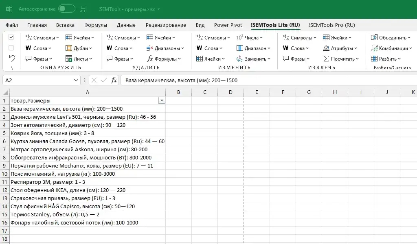The width and height of the screenshot is (417, 244).
Task: Switch to the Вставка tab
Action: (65, 25)
